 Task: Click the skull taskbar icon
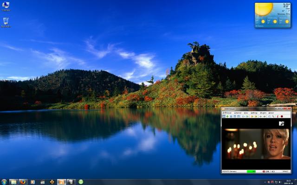tap(71, 182)
